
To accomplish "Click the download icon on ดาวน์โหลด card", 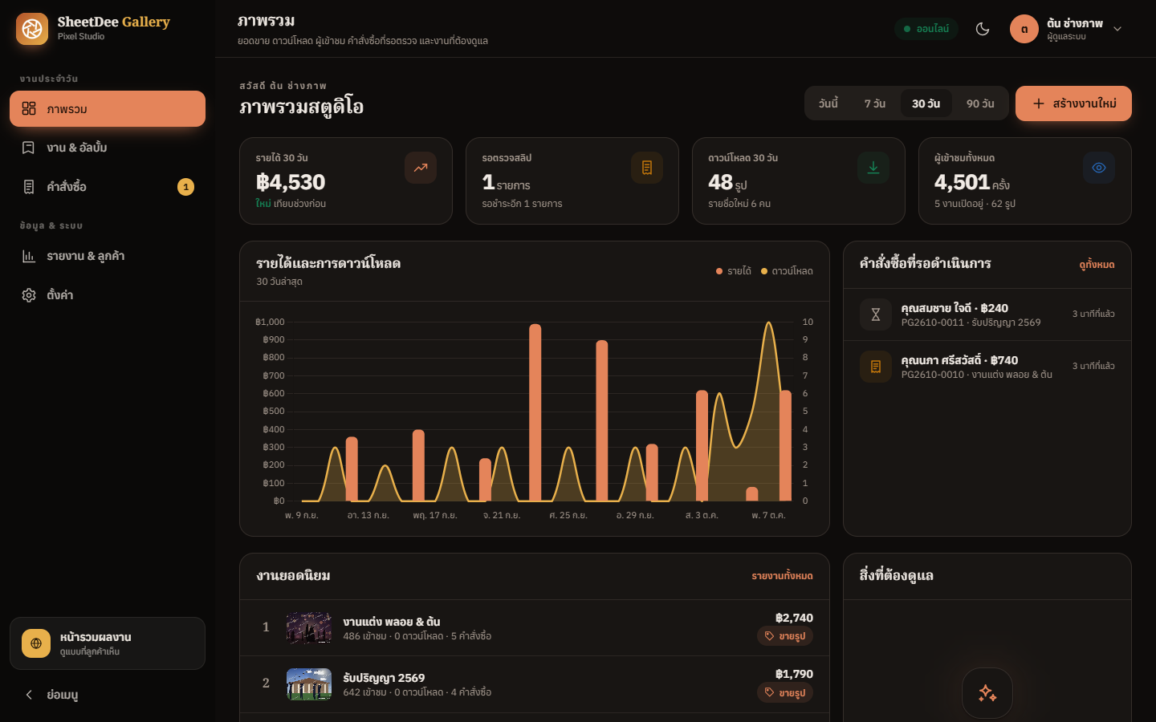I will [x=873, y=168].
